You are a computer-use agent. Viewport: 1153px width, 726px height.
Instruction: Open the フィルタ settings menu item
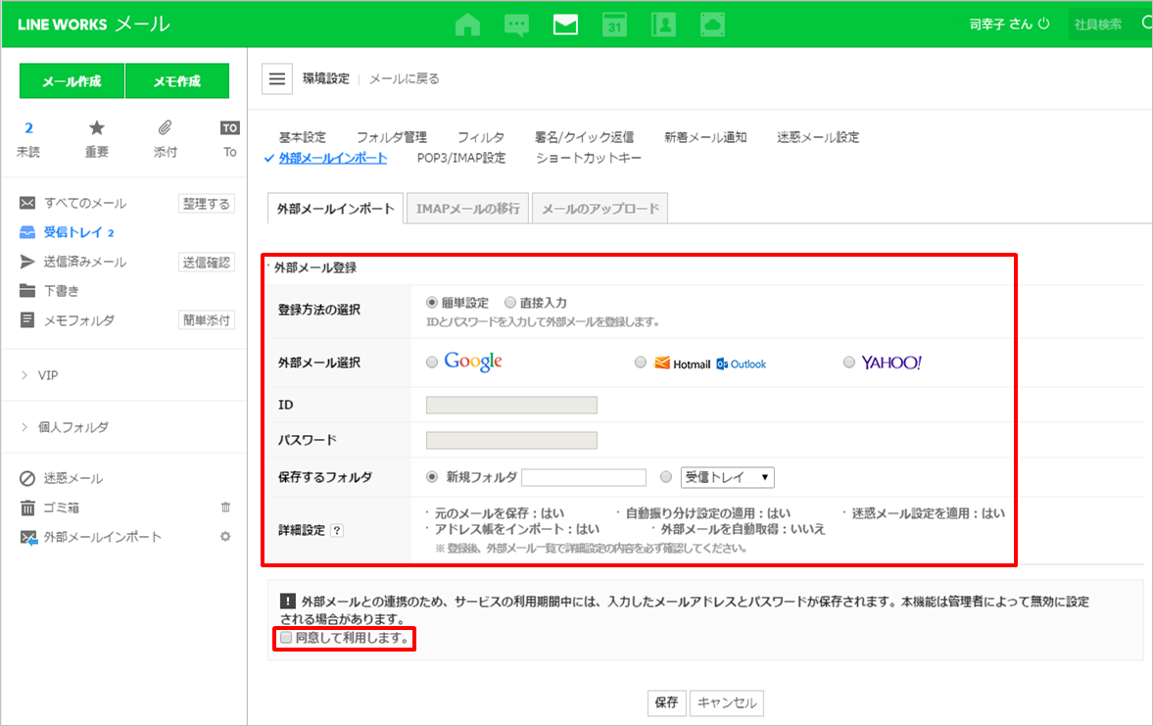[x=480, y=137]
